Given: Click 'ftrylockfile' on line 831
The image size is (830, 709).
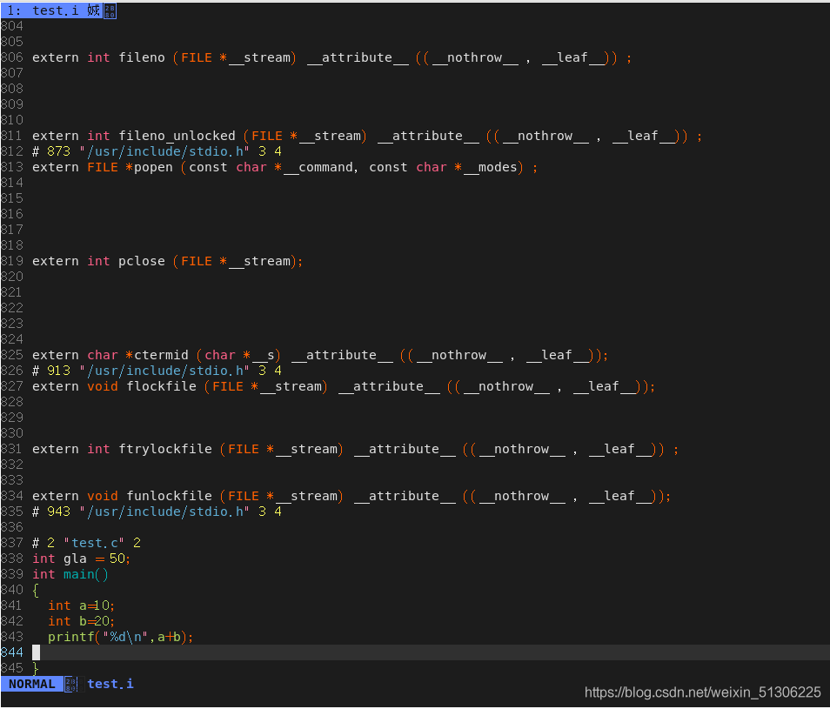Looking at the screenshot, I should [x=164, y=449].
